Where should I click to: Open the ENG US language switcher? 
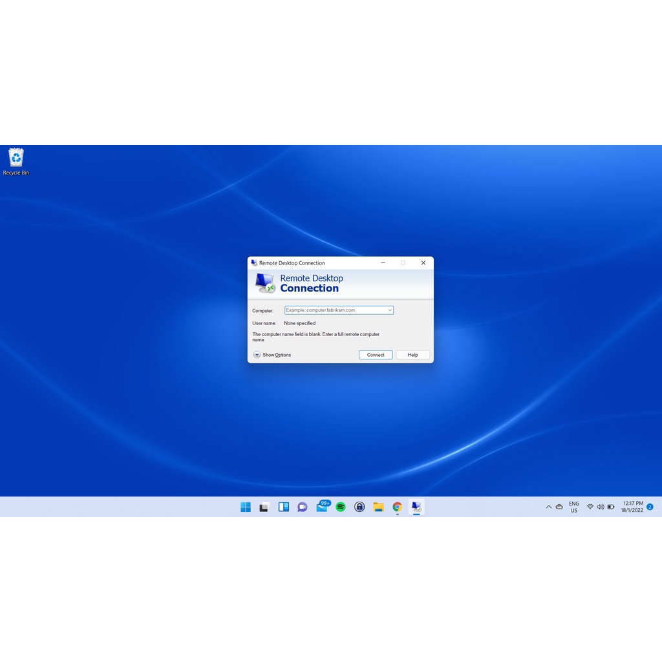(573, 507)
